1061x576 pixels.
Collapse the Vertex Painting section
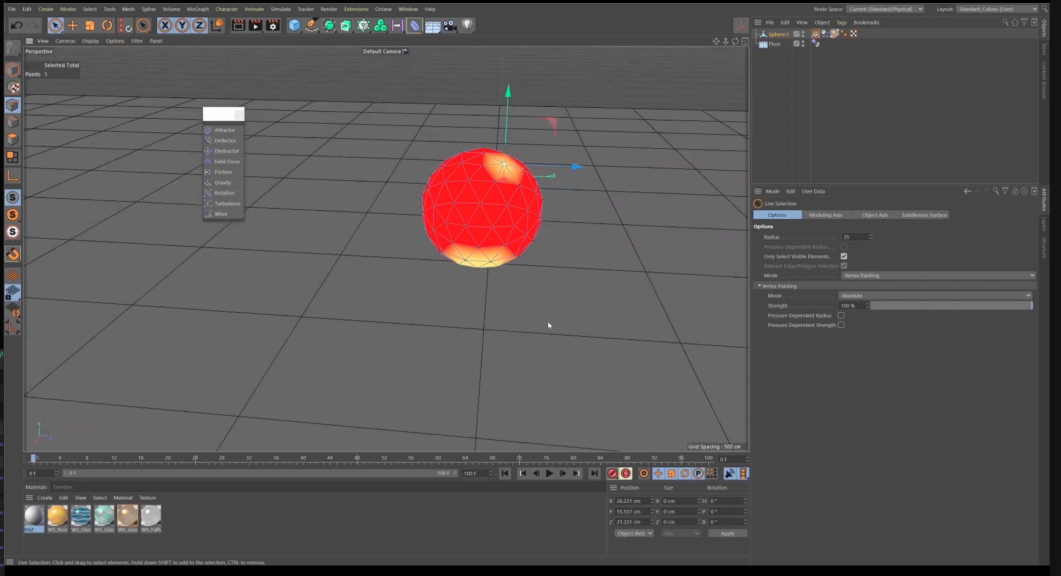coord(760,285)
